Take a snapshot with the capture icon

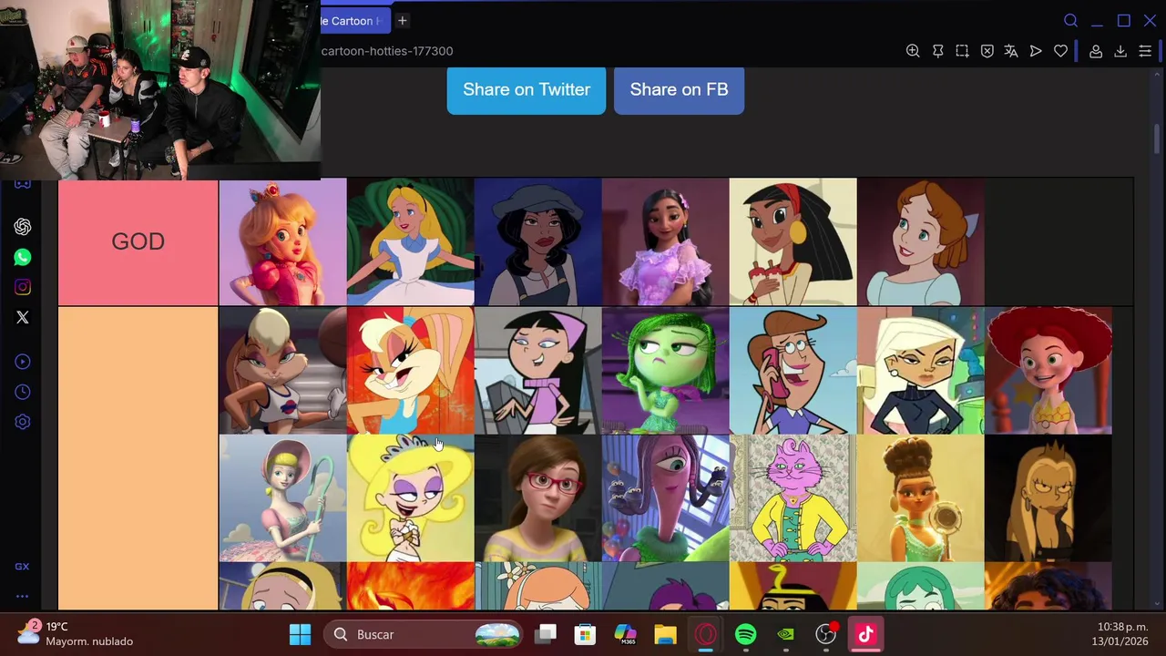click(962, 51)
